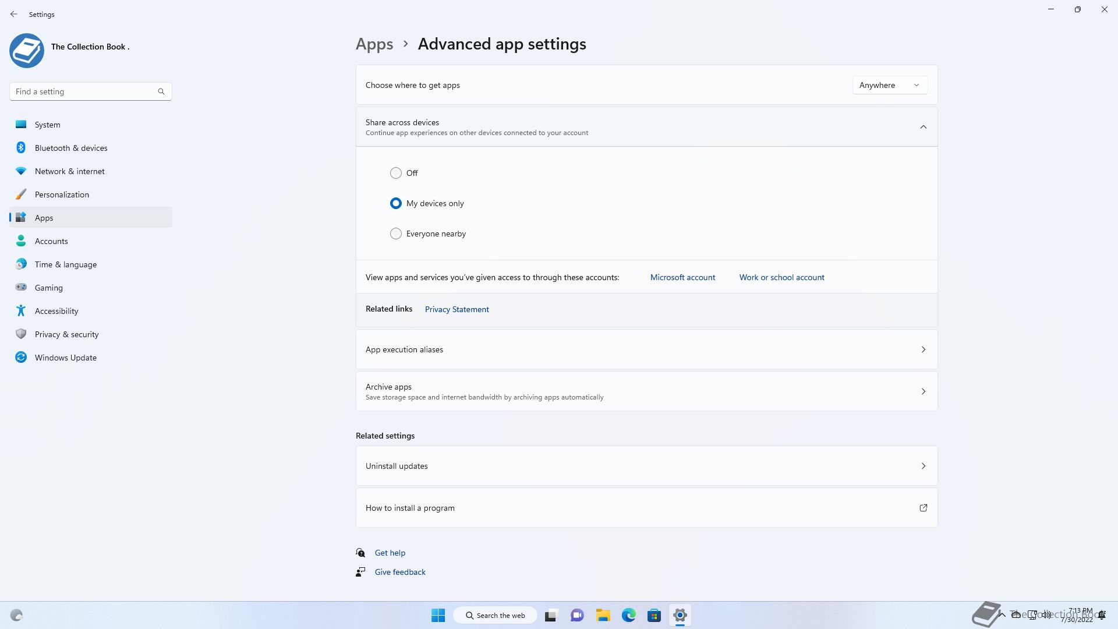Open the external link icon for How to install a program
The height and width of the screenshot is (629, 1118).
coord(923,508)
